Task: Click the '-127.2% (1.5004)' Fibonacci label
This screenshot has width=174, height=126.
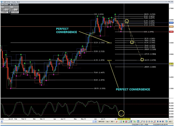Action: (150, 54)
